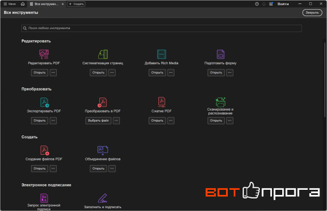Viewport: 327px width, 211px height.
Task: Open Добавить Rich Media with Открыть button
Action: [157, 73]
